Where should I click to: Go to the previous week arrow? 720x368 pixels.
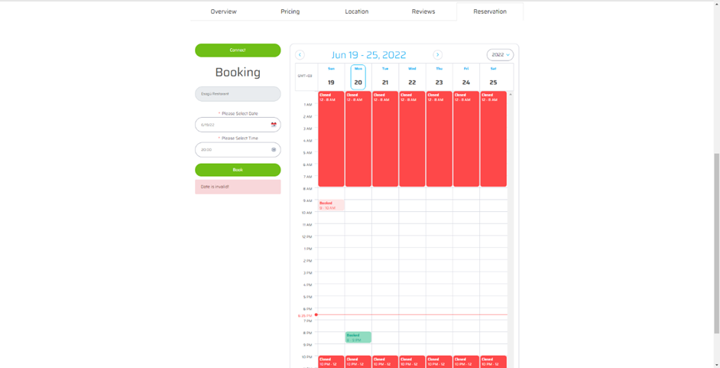point(300,54)
